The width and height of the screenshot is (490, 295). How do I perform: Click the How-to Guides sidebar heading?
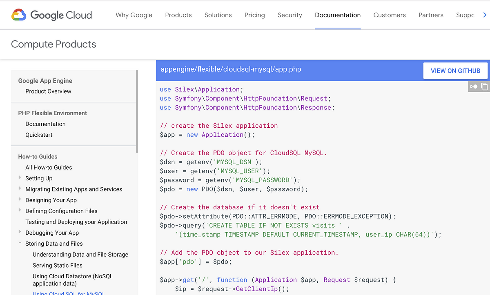click(38, 157)
